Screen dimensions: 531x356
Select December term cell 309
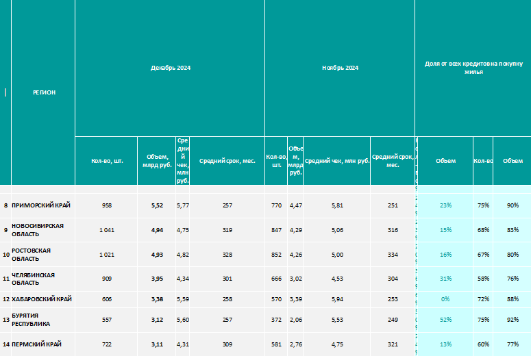coord(227,344)
